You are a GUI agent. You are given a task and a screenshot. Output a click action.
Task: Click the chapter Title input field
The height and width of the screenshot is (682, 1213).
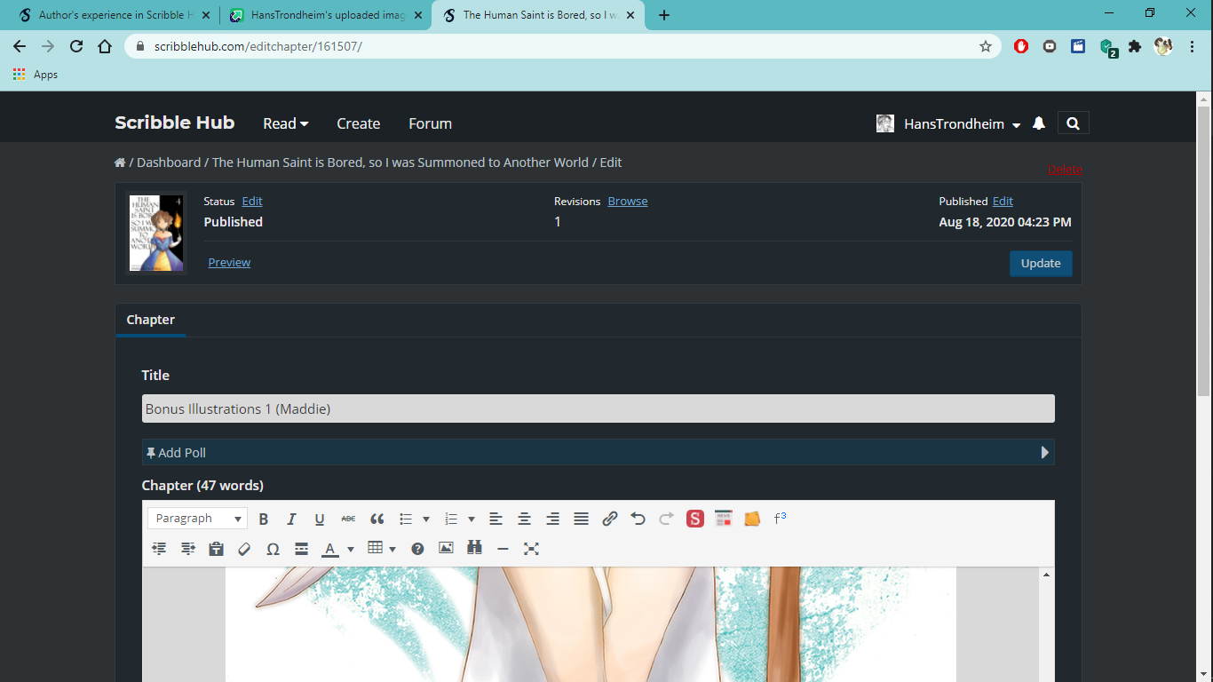coord(598,409)
